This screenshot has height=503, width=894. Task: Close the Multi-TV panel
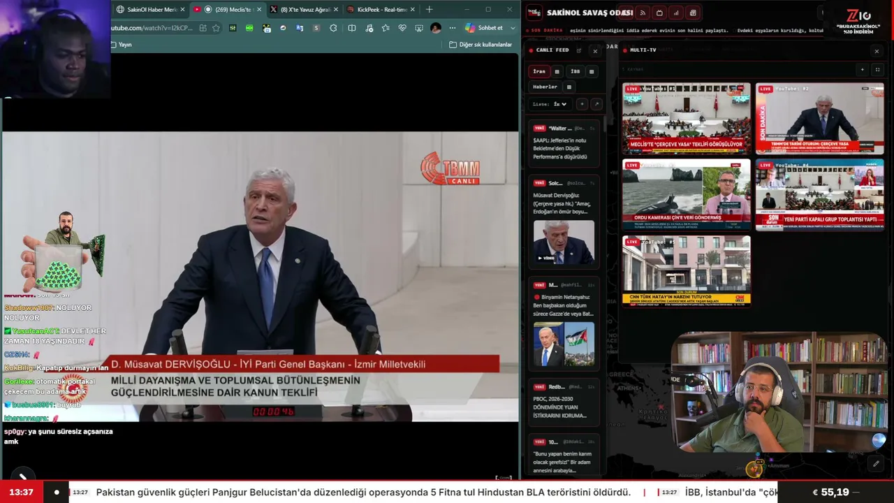(877, 50)
